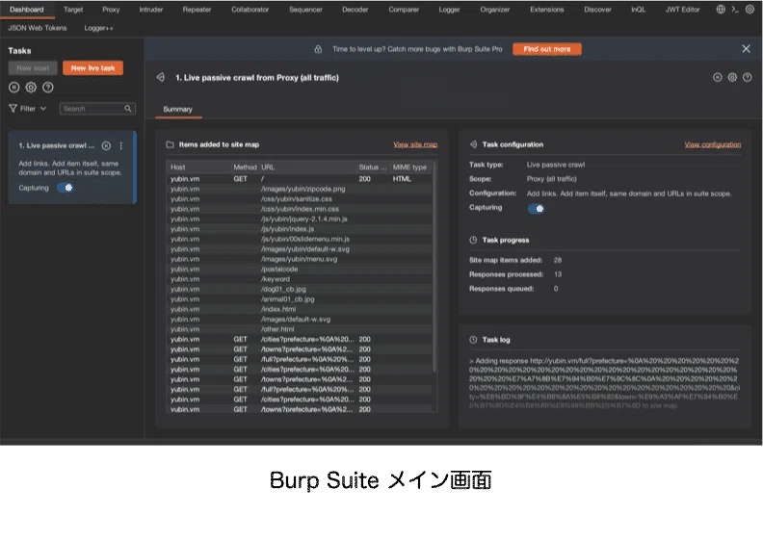Open the Repeater tab
Screen dimensions: 763x541
tap(197, 10)
